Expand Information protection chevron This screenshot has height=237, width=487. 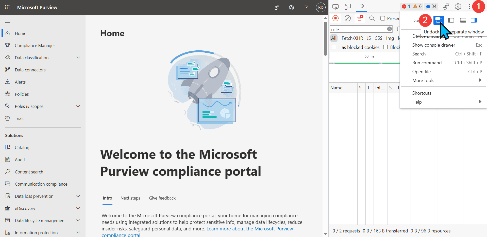click(78, 233)
